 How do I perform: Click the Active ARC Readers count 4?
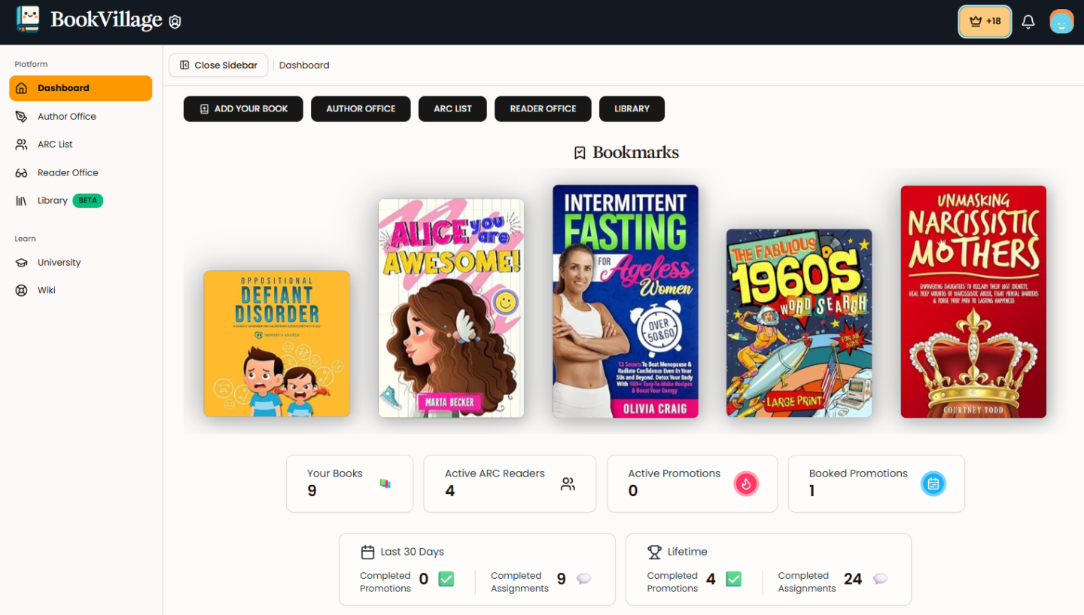[x=449, y=491]
